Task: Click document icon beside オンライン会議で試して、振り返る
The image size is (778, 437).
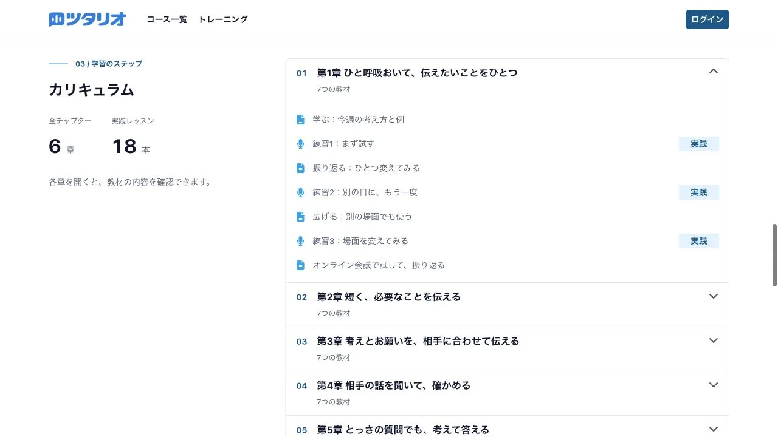Action: (x=300, y=265)
